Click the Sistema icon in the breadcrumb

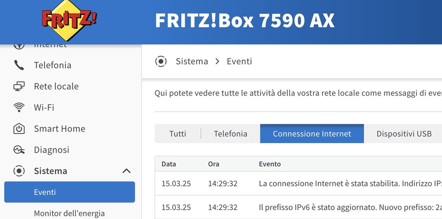click(161, 61)
